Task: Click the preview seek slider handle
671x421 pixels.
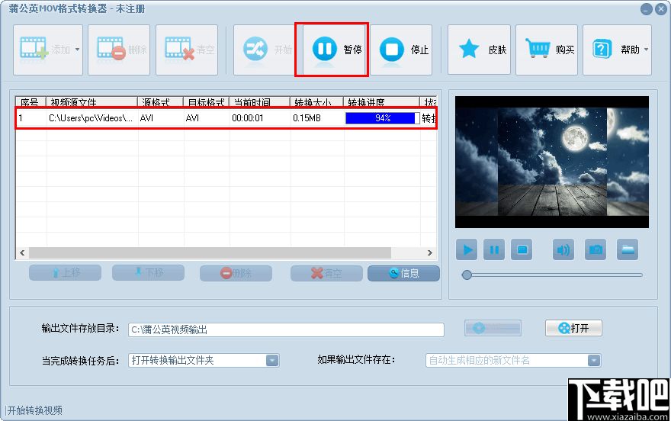Action: pyautogui.click(x=467, y=275)
